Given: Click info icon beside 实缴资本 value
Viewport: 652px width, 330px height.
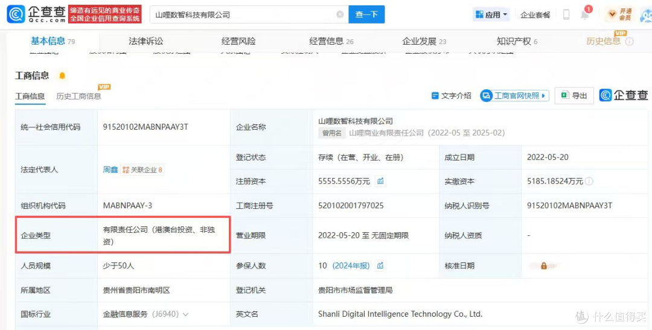Looking at the screenshot, I should (x=589, y=181).
